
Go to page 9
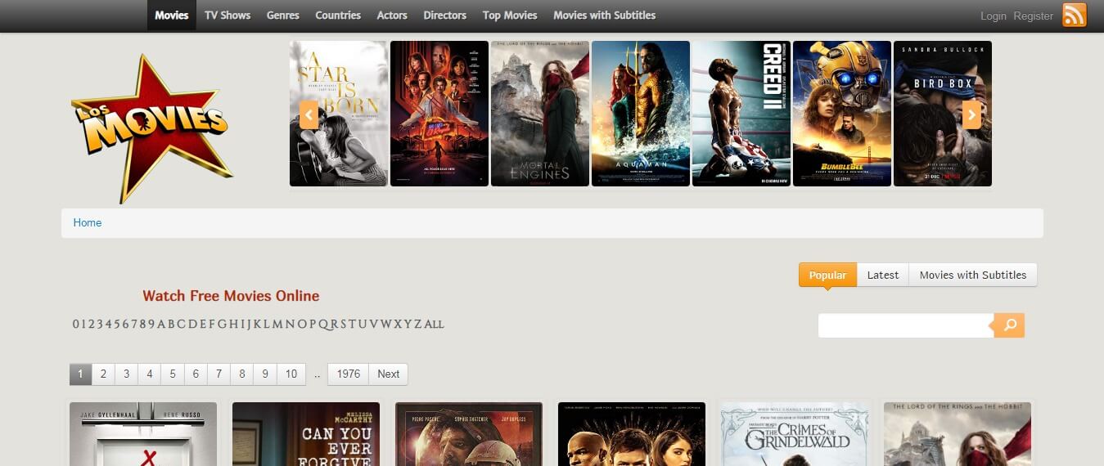pos(264,374)
